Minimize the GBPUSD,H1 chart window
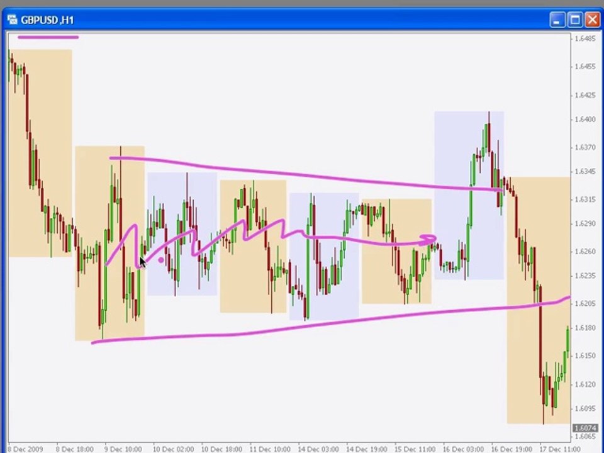 557,20
